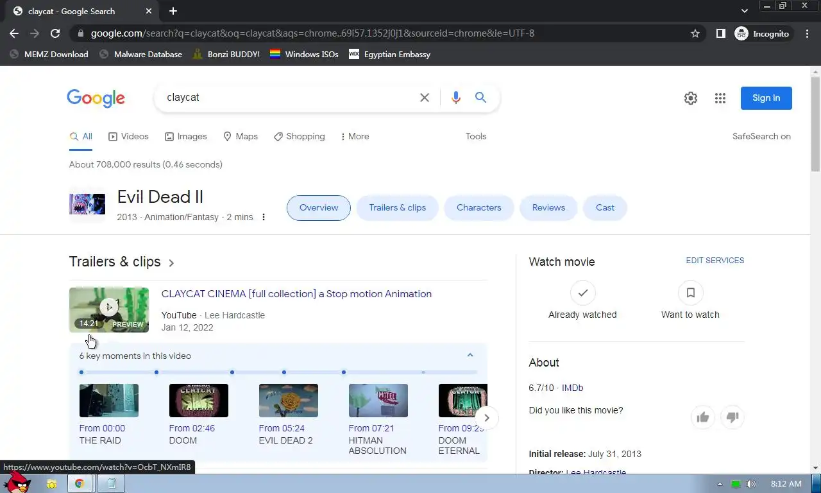
Task: Select the All results tab
Action: click(81, 137)
